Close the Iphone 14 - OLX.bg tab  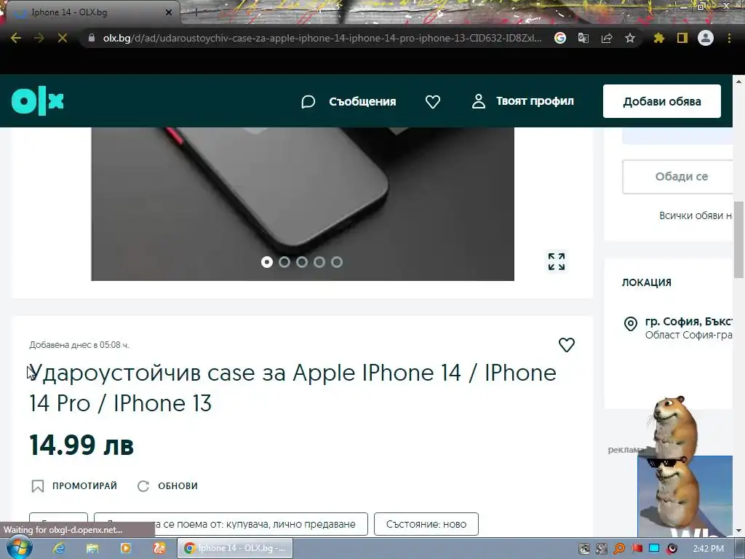(168, 12)
